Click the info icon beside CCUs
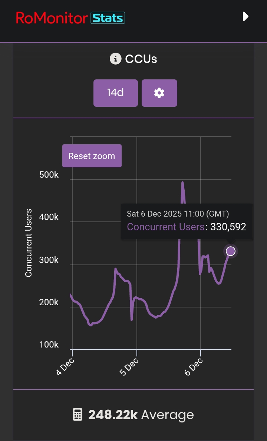Image resolution: width=267 pixels, height=441 pixels. (x=116, y=59)
